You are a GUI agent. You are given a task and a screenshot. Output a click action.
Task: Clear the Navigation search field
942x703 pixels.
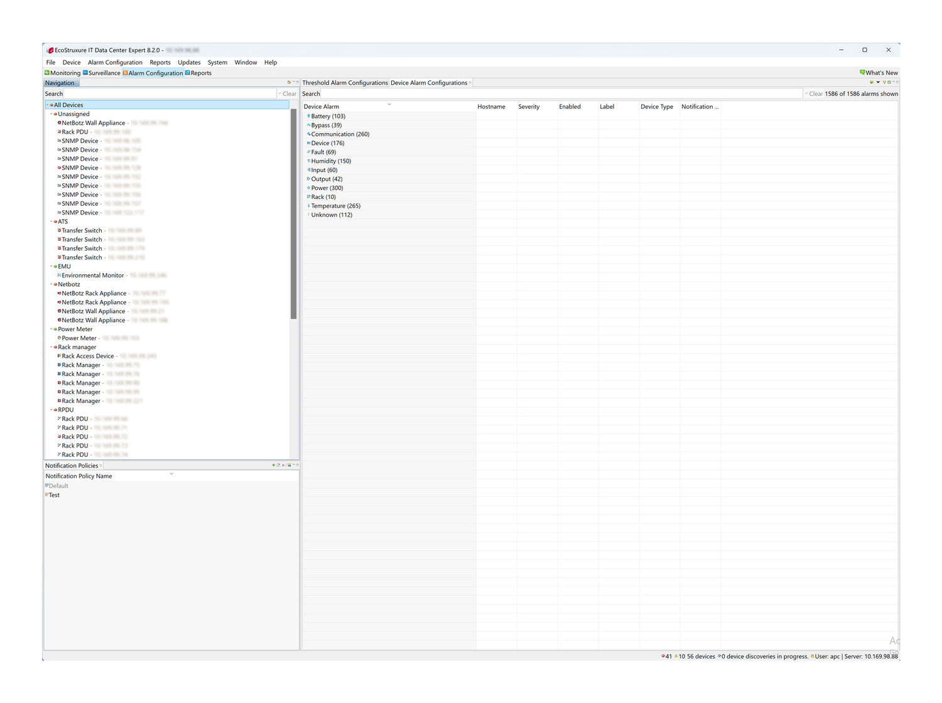pyautogui.click(x=288, y=94)
